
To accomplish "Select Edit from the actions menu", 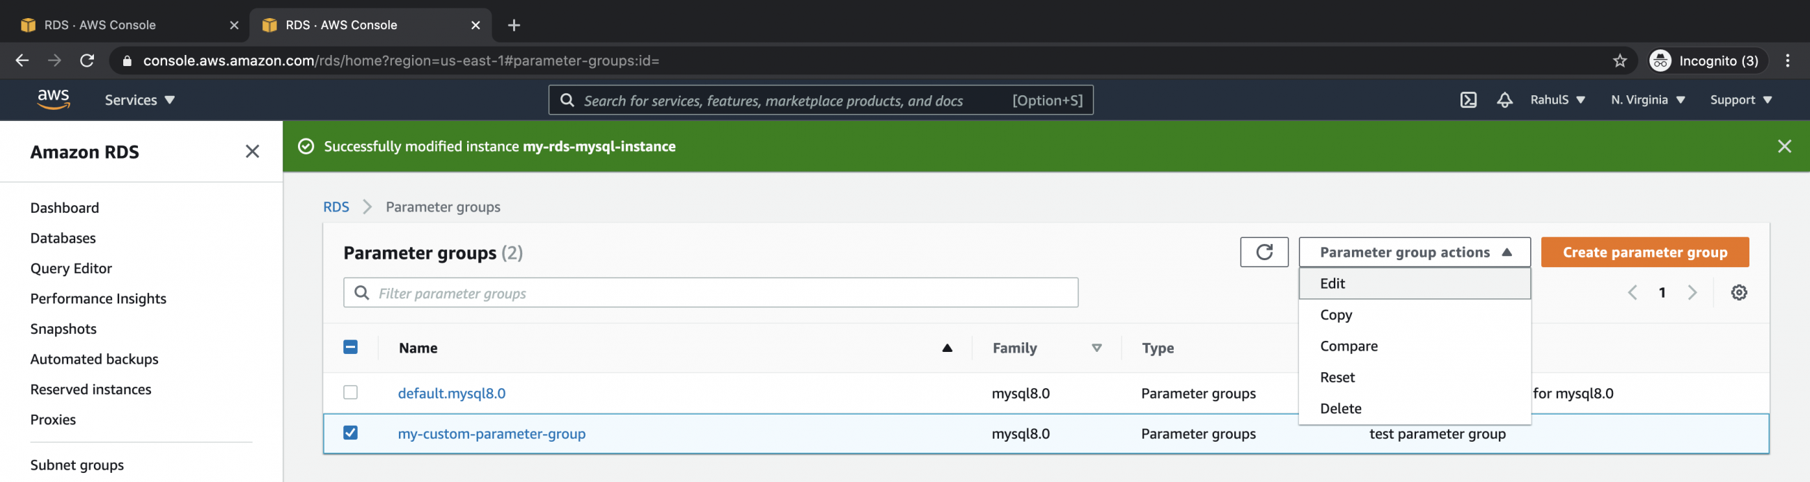I will (1332, 284).
